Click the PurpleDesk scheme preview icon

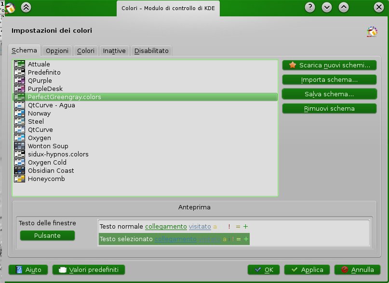tap(20, 89)
